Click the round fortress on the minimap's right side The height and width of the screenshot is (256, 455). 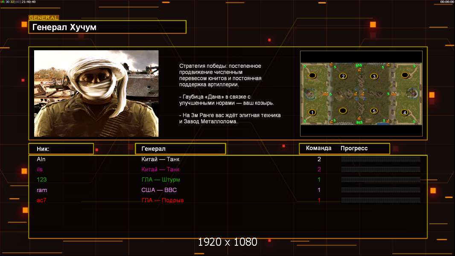pos(413,93)
